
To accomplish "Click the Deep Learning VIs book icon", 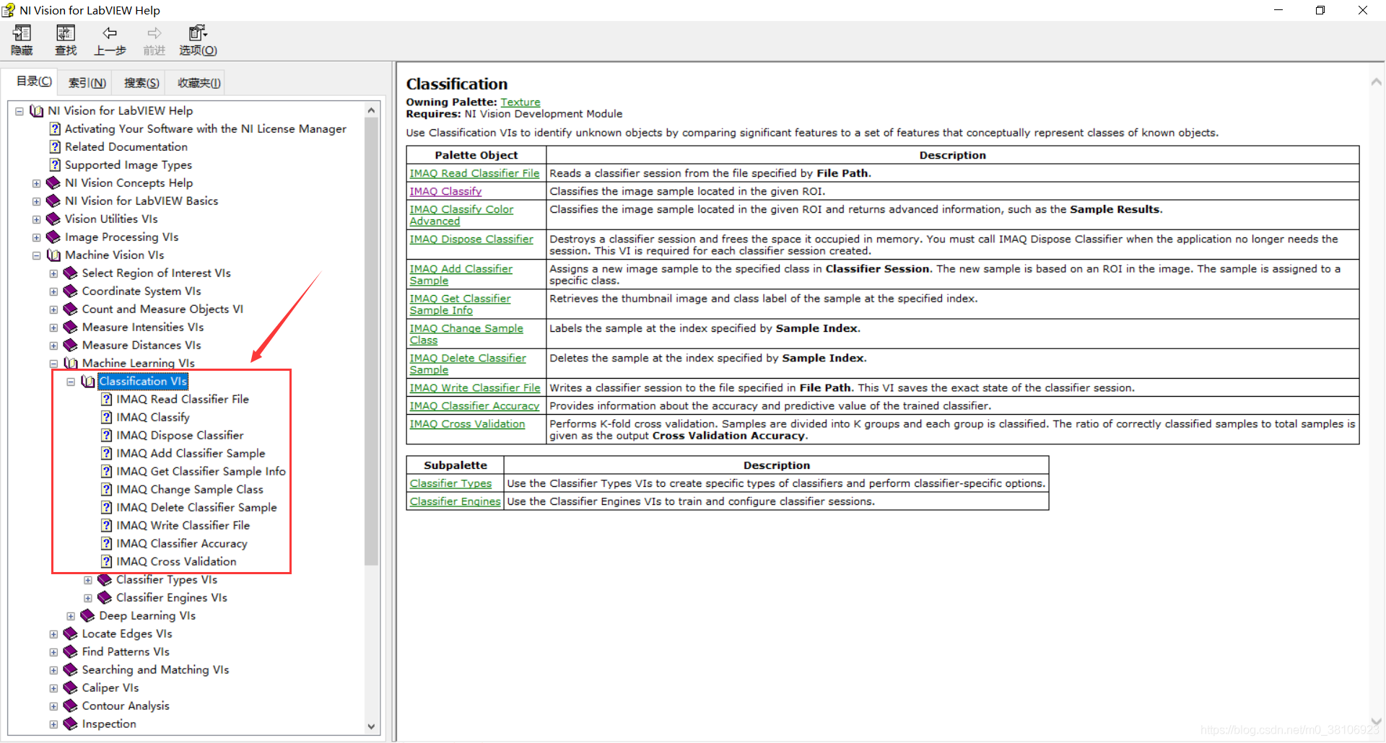I will click(87, 615).
